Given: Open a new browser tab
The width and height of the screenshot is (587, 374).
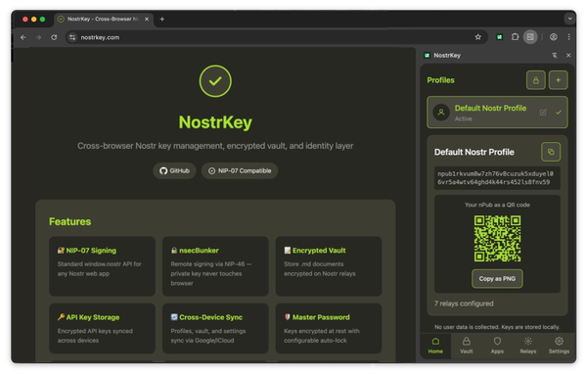Looking at the screenshot, I should tap(161, 19).
